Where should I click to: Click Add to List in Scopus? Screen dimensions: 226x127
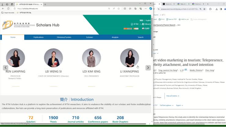[184, 19]
